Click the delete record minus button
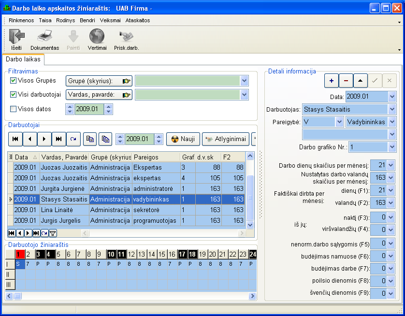 coord(346,81)
